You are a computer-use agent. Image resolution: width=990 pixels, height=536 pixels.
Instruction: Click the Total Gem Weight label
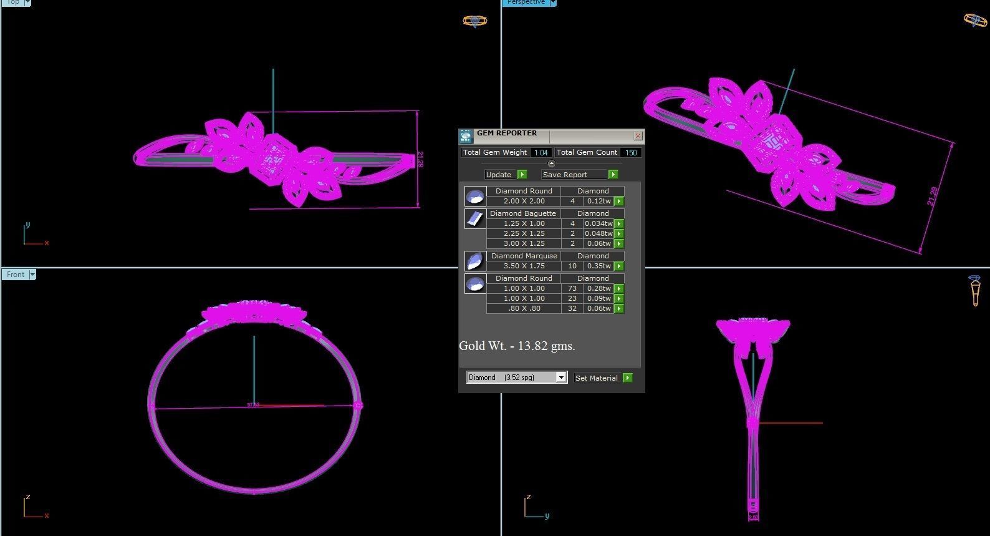click(x=495, y=152)
